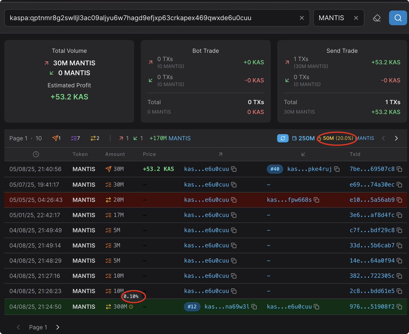Copy receiver address kas...fpw668s
This screenshot has width=409, height=334.
coord(316,200)
